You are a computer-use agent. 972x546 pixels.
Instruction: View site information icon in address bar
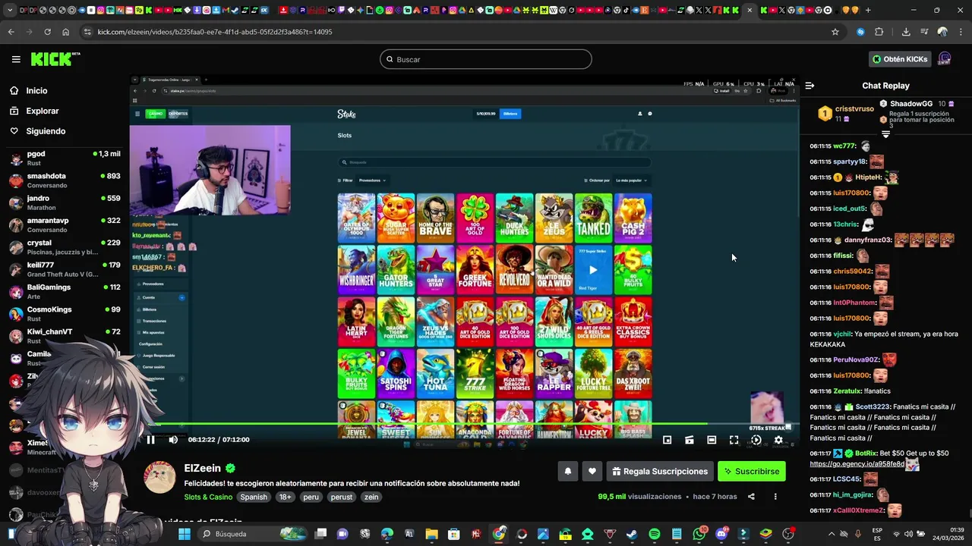pyautogui.click(x=87, y=32)
